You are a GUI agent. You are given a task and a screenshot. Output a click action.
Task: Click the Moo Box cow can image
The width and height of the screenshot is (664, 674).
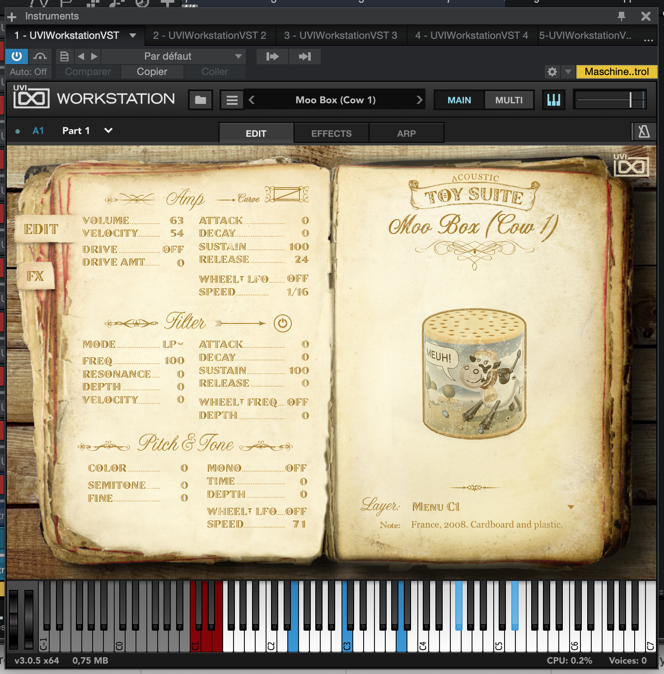pos(475,374)
